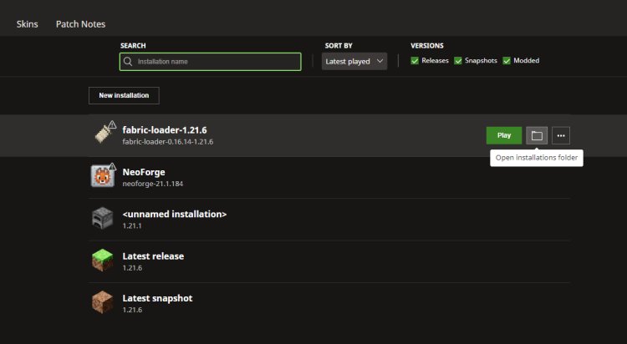Click warning triangle on NeoForge icon
Viewport: 627px width, 344px height.
(x=112, y=167)
